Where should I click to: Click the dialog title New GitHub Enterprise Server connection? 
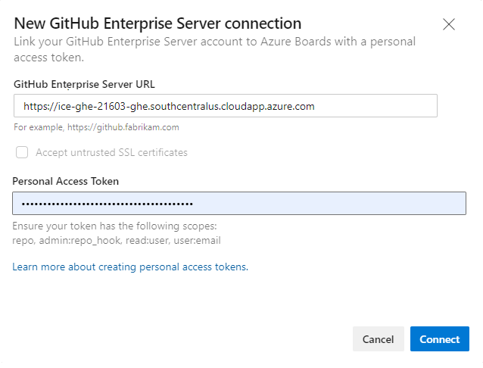pos(157,23)
